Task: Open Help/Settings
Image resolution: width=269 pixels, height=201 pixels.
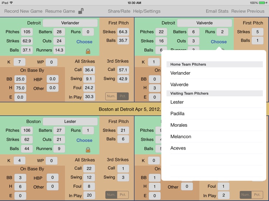Action: tap(147, 11)
